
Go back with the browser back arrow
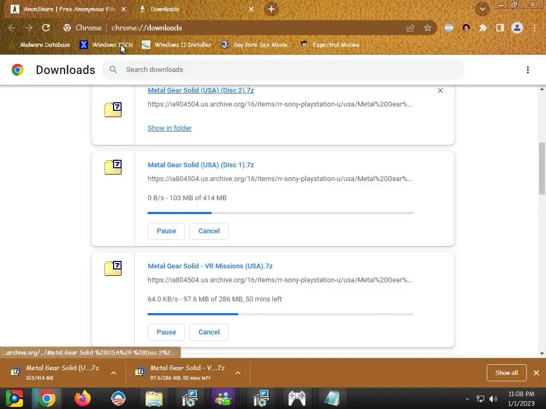(12, 28)
